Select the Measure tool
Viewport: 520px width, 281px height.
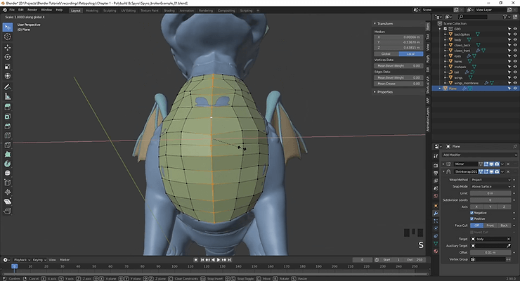8,96
